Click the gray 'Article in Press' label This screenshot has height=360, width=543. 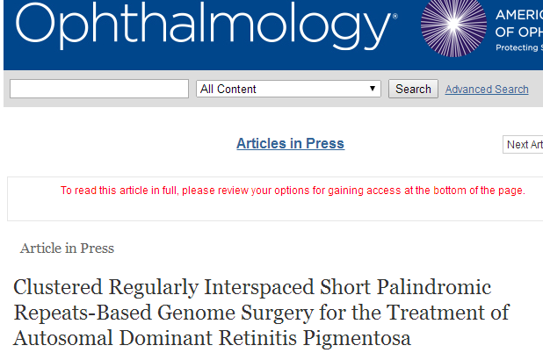pyautogui.click(x=67, y=248)
